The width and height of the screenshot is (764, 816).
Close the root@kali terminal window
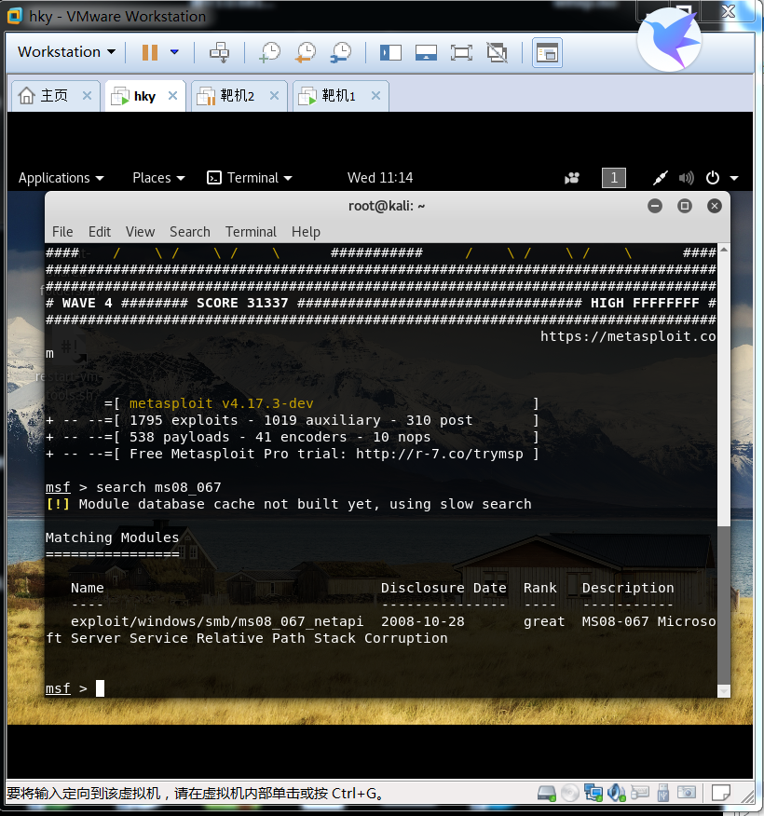[714, 206]
